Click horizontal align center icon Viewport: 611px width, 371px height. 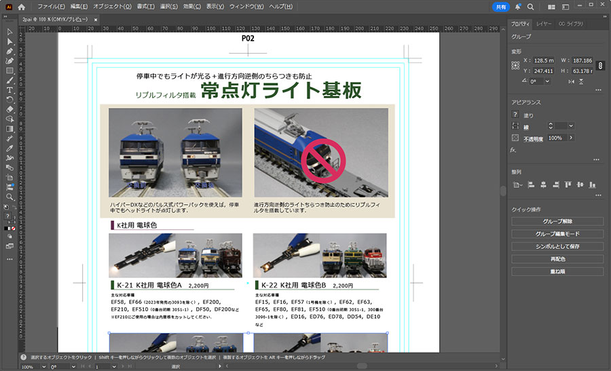tap(543, 185)
